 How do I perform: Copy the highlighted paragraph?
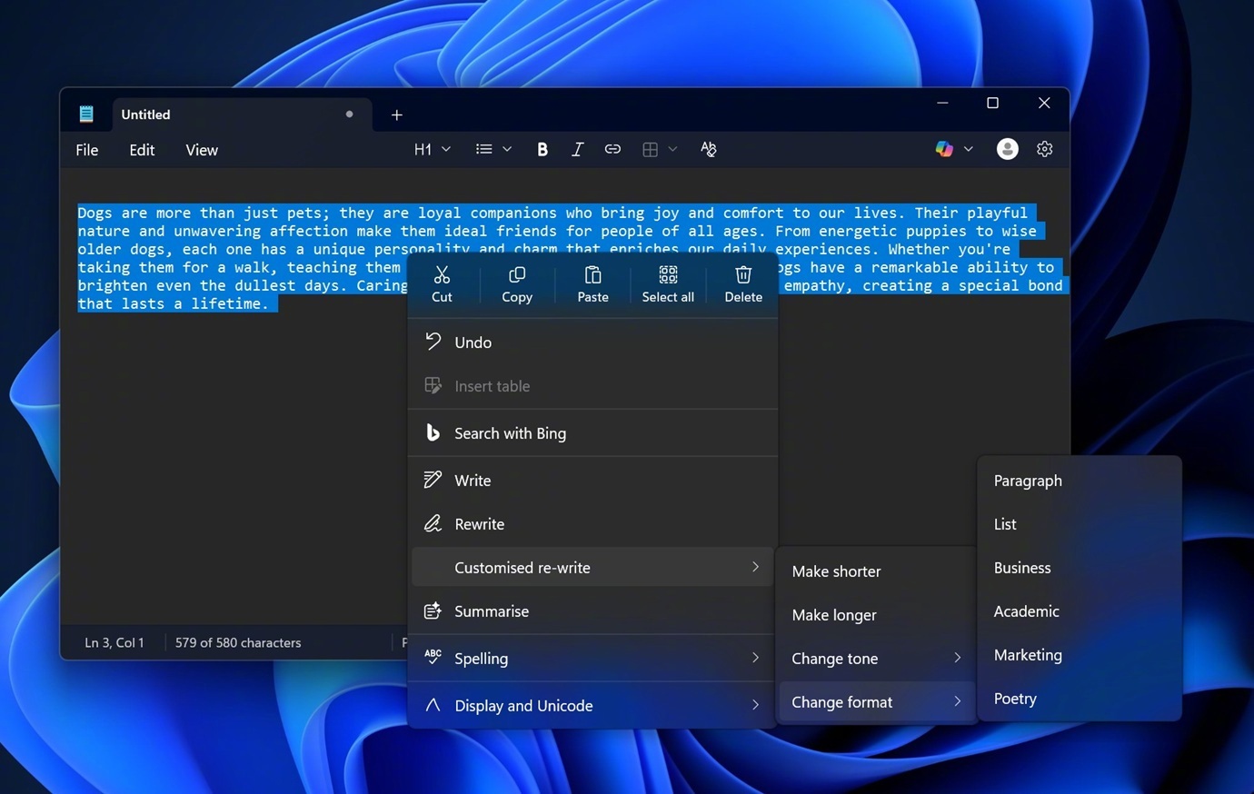point(516,283)
